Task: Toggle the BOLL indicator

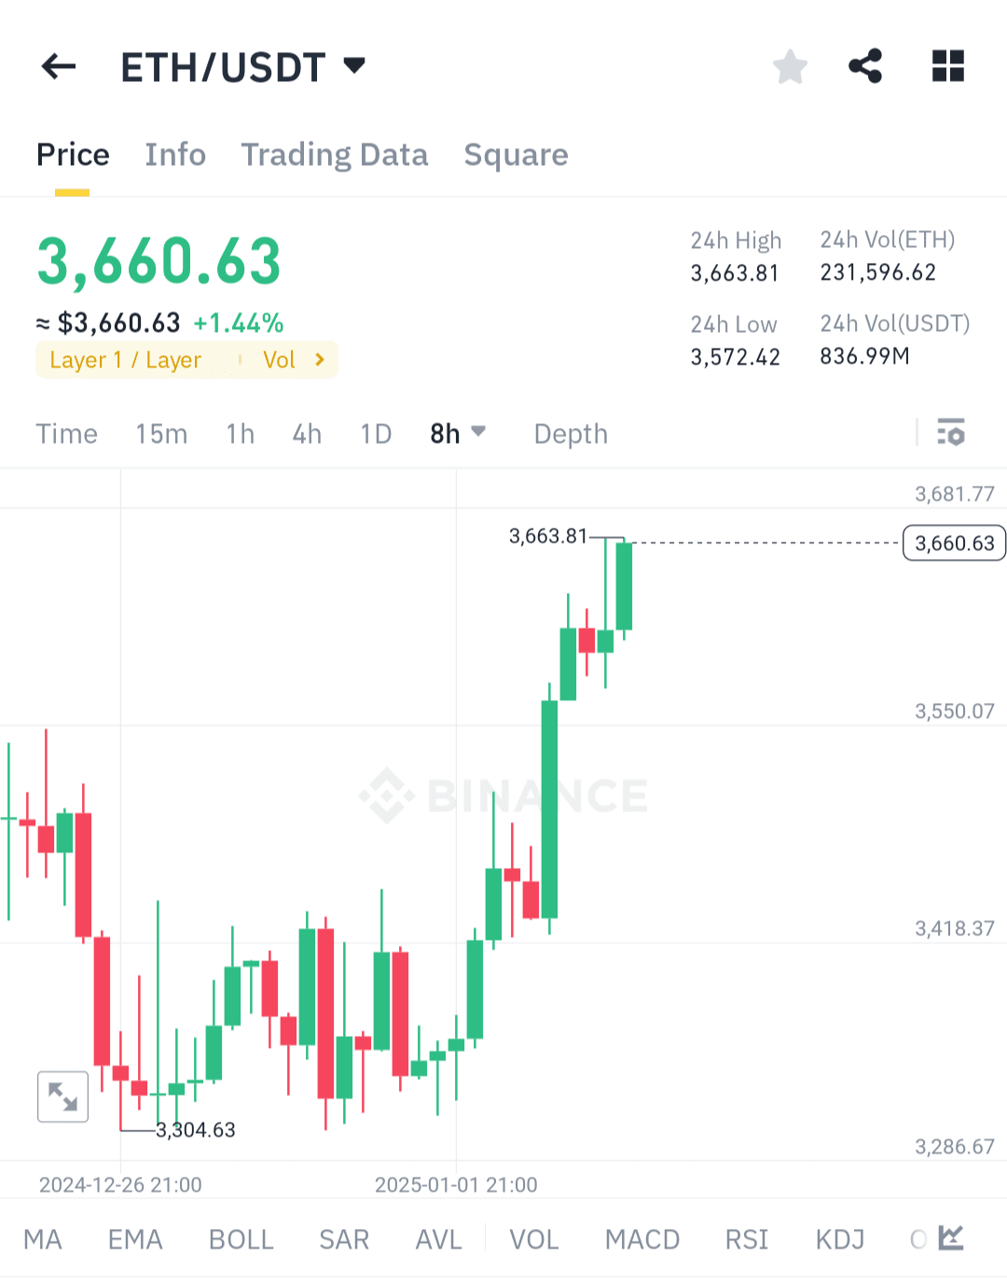Action: pyautogui.click(x=241, y=1239)
